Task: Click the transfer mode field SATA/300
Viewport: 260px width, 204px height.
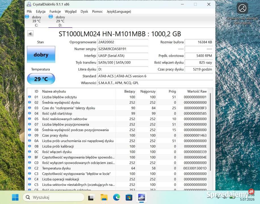Action: coord(123,62)
